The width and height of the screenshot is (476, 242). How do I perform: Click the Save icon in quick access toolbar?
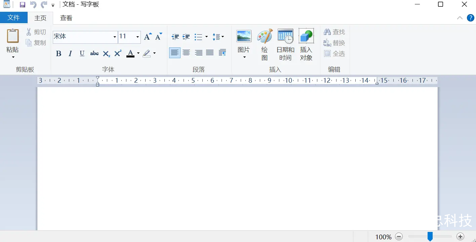(x=23, y=5)
